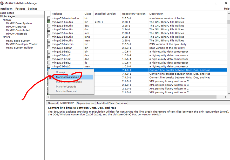Click the package list scroll-down arrow
The width and height of the screenshot is (230, 160).
pos(228,93)
